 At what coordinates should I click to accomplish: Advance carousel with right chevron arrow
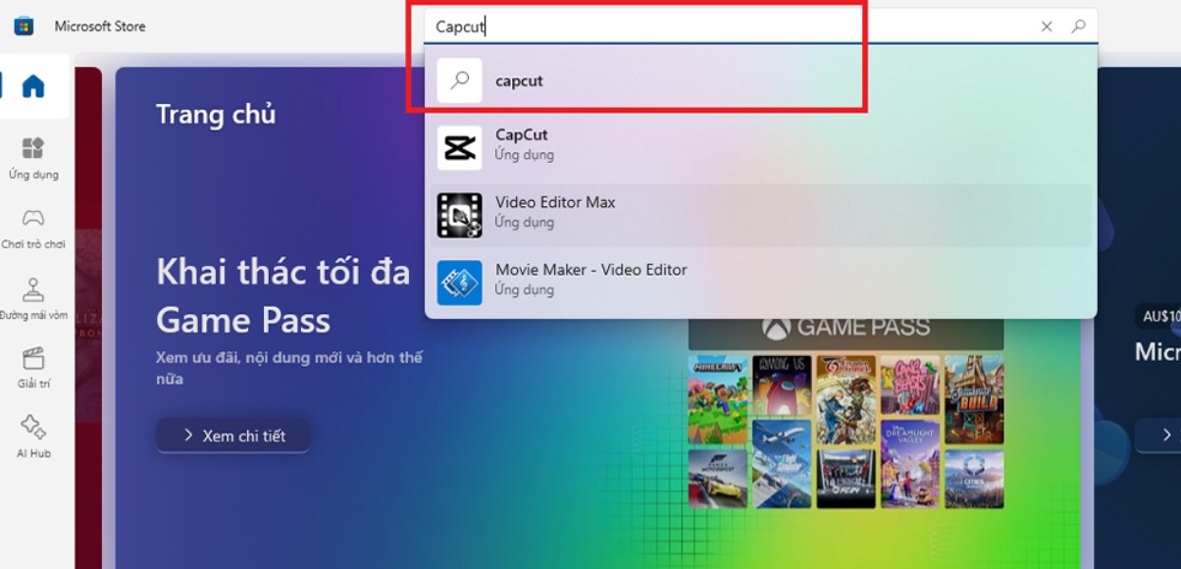1165,435
